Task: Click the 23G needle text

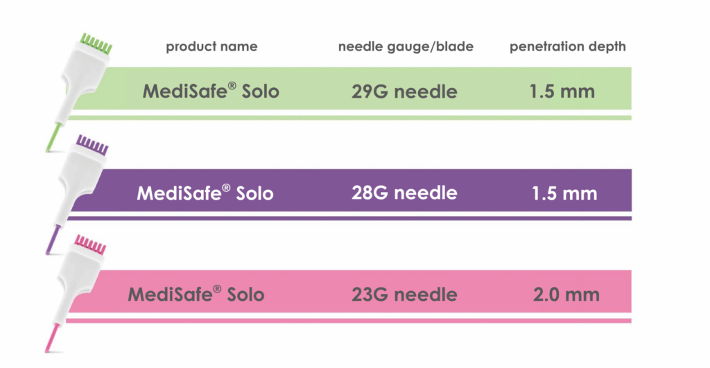Action: (x=404, y=293)
